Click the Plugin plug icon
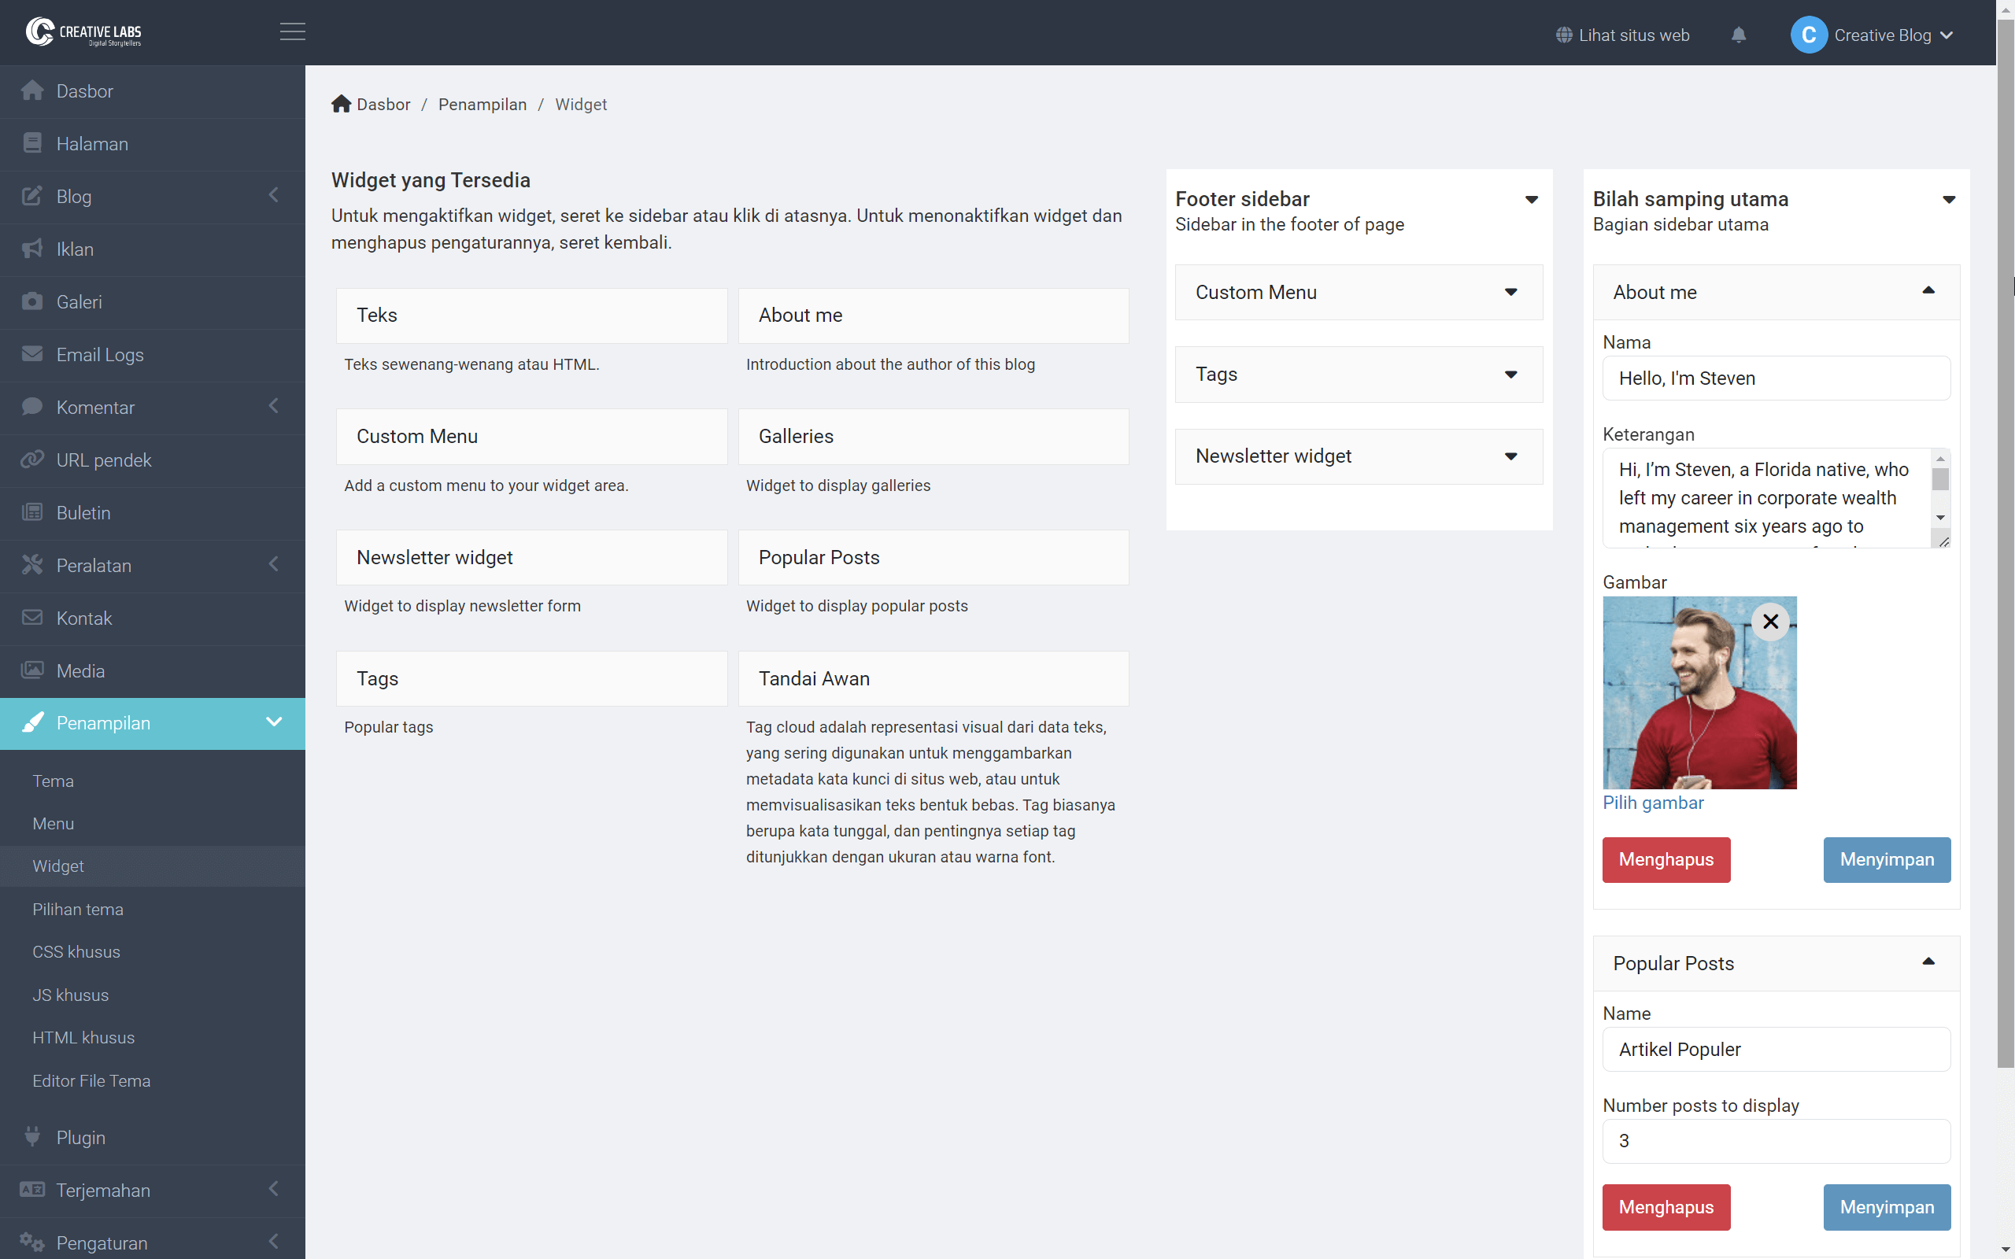 coord(32,1136)
